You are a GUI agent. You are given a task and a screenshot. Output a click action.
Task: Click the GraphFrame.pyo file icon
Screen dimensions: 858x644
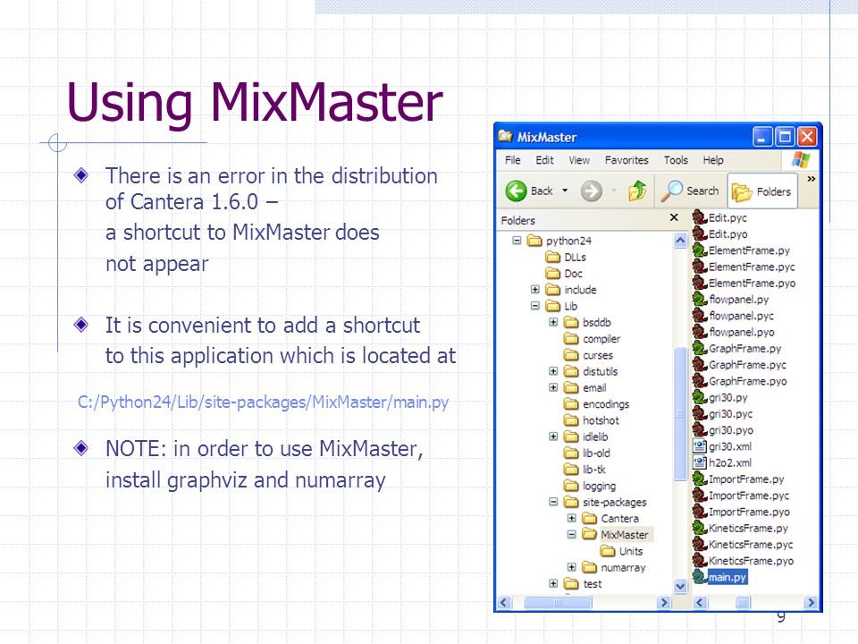700,381
